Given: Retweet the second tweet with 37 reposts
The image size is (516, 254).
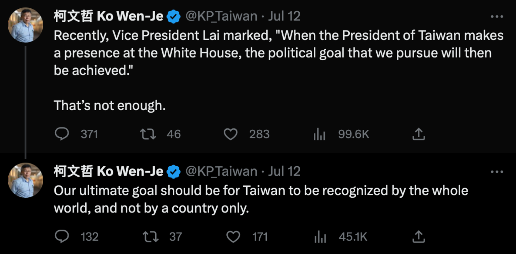Looking at the screenshot, I should pos(150,237).
